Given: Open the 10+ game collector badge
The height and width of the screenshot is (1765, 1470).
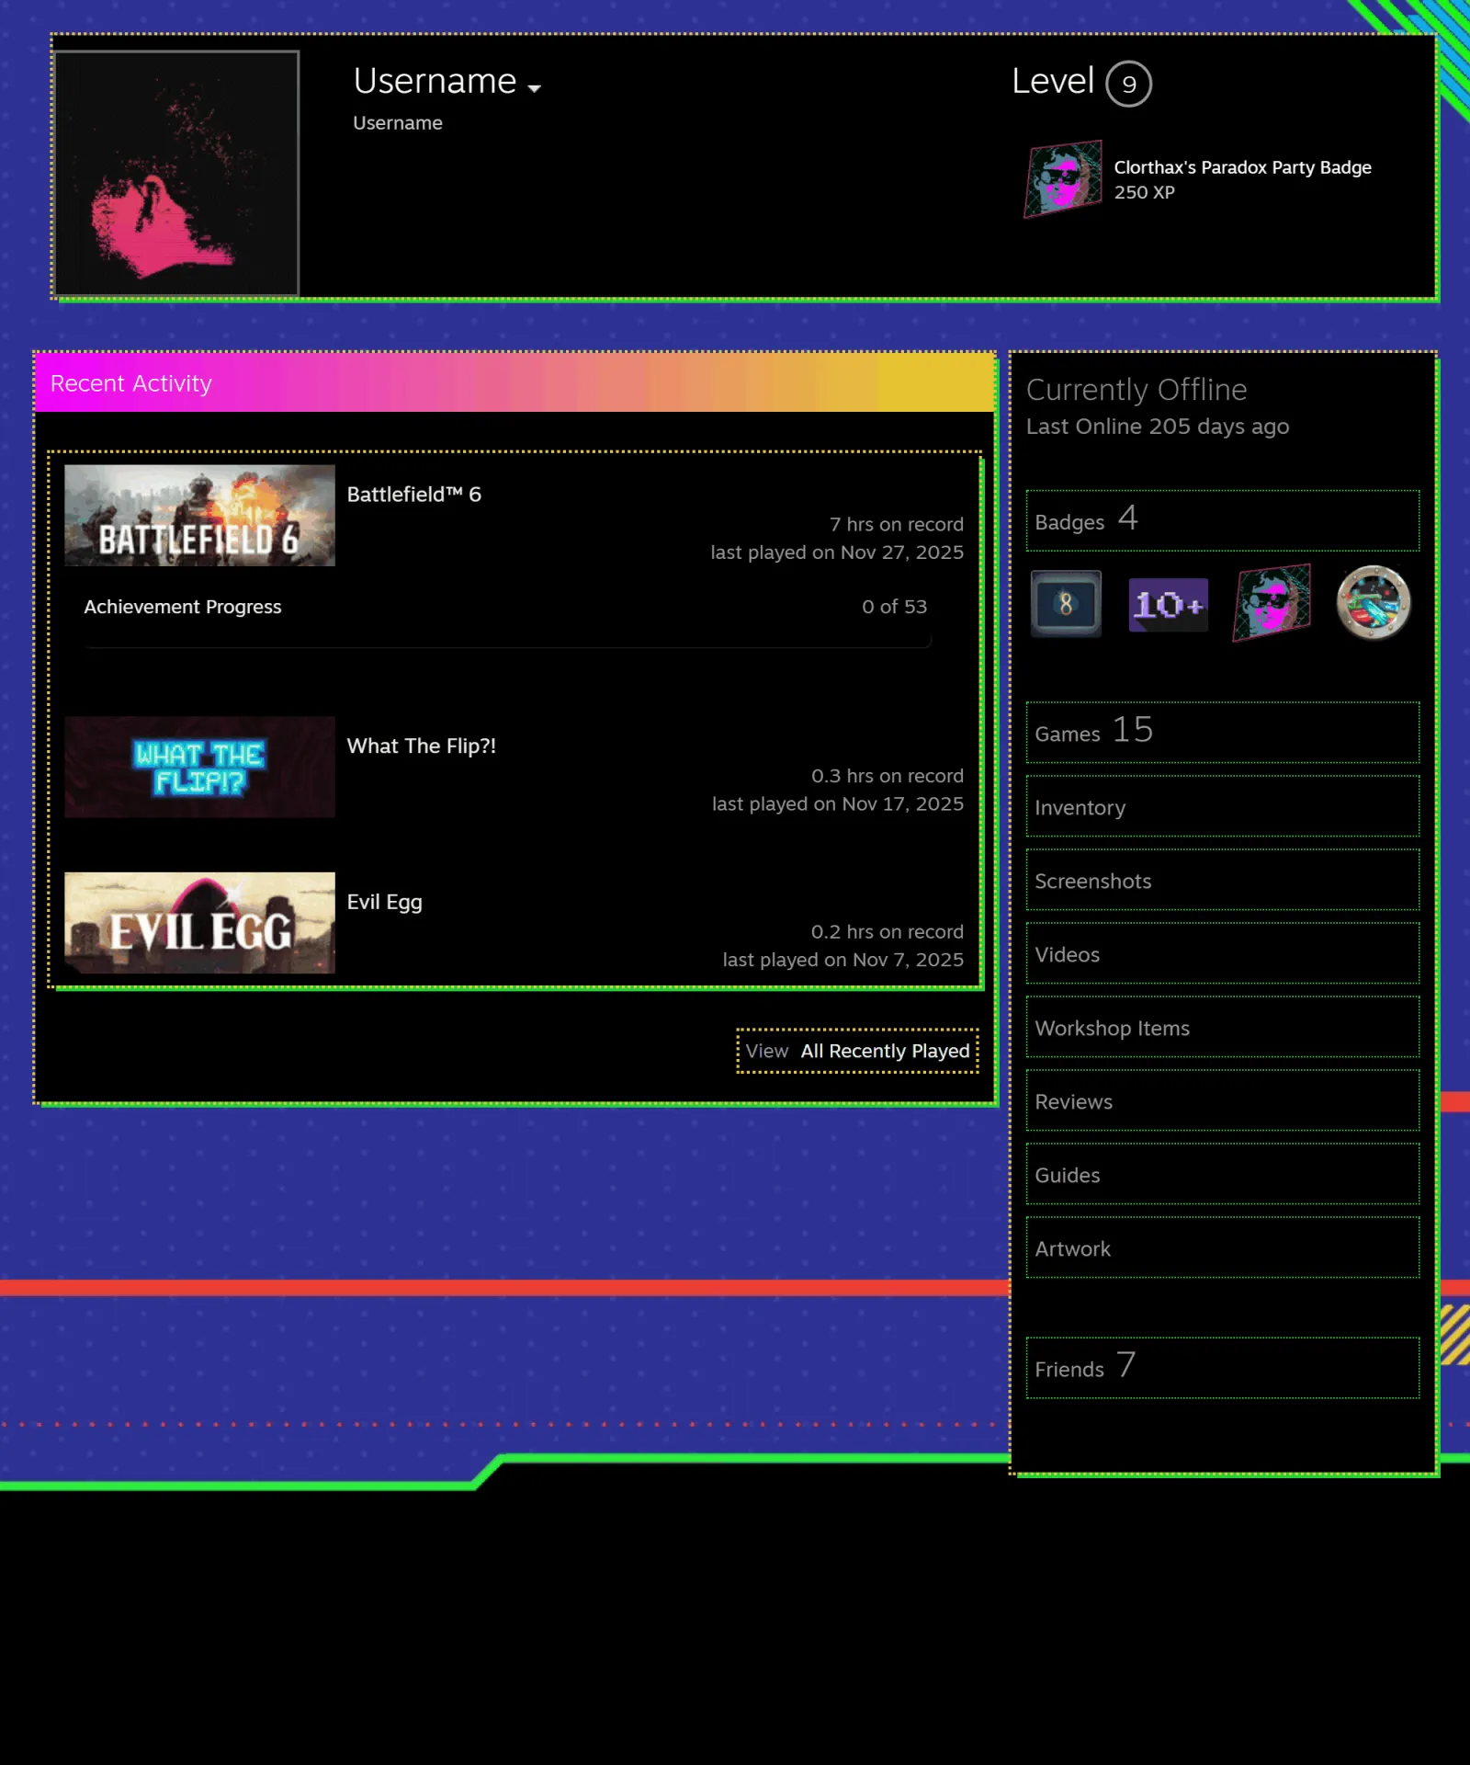Looking at the screenshot, I should tap(1168, 604).
